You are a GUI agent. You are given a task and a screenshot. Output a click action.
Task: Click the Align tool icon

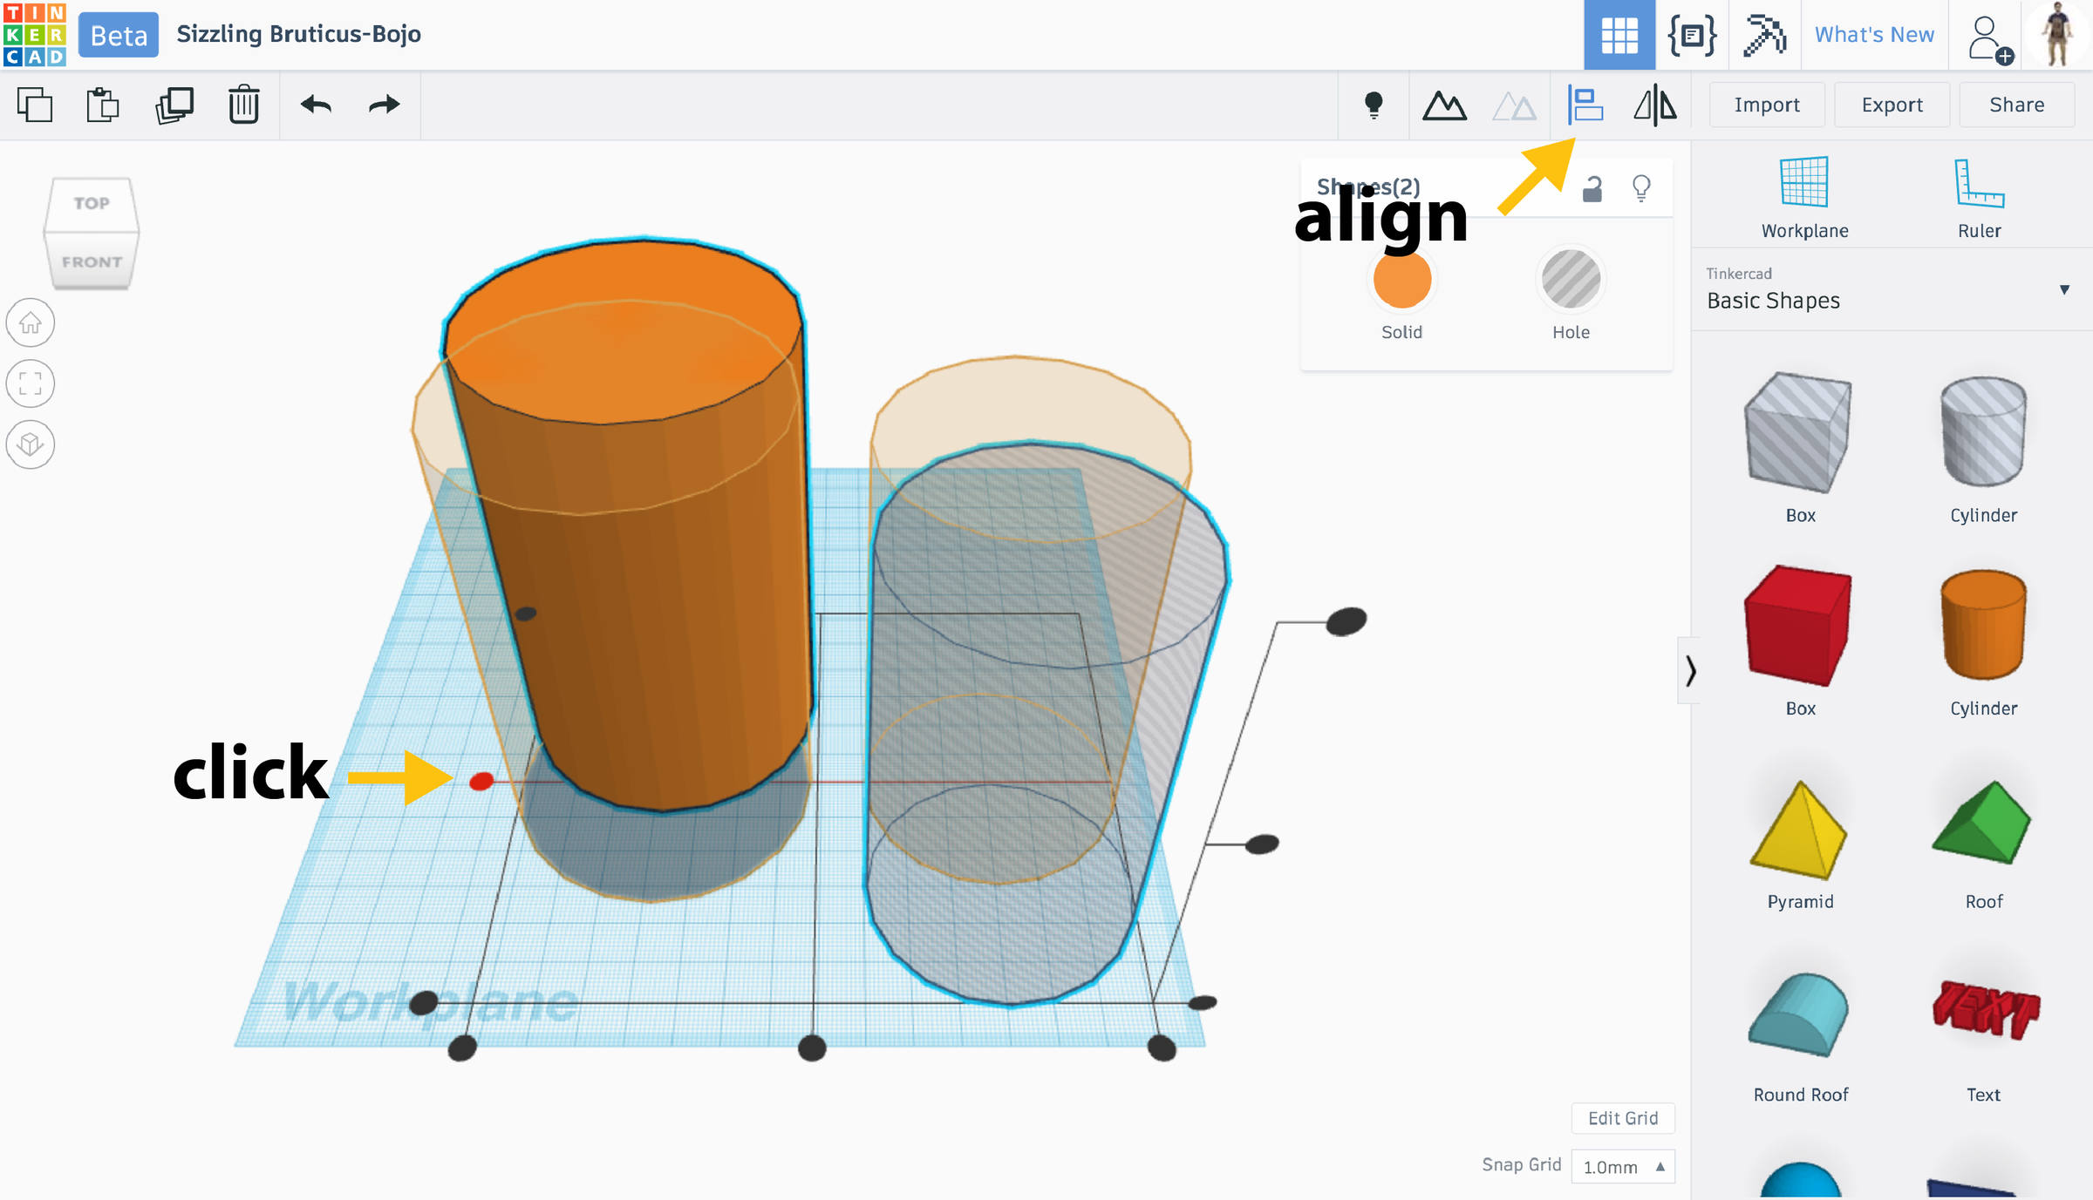coord(1585,105)
